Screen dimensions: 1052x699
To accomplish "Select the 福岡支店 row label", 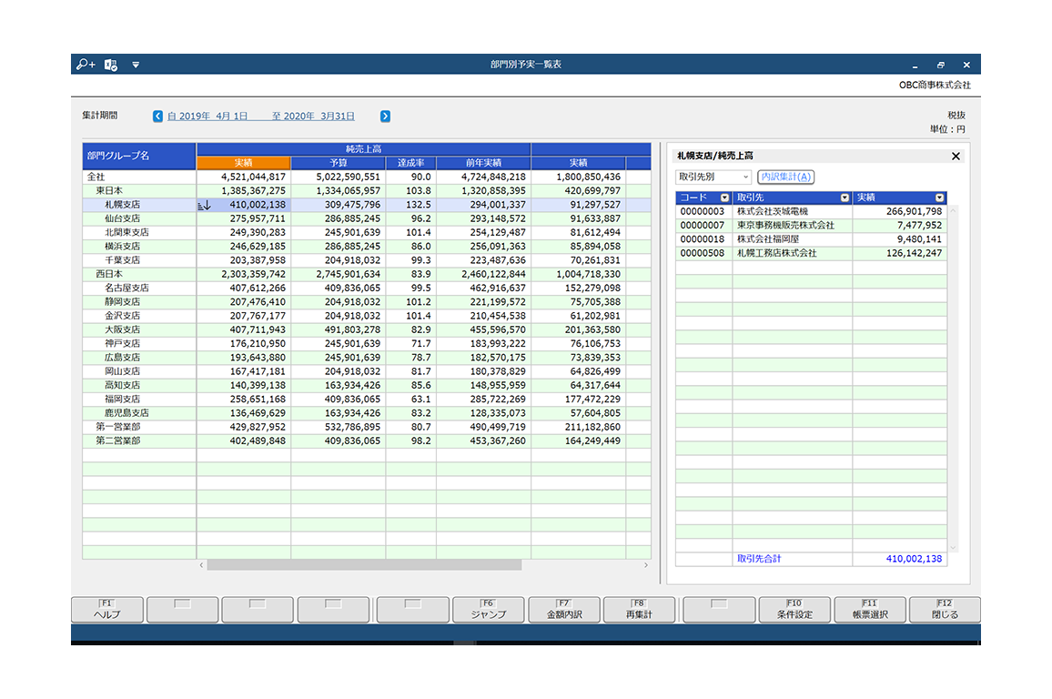I will pos(122,400).
